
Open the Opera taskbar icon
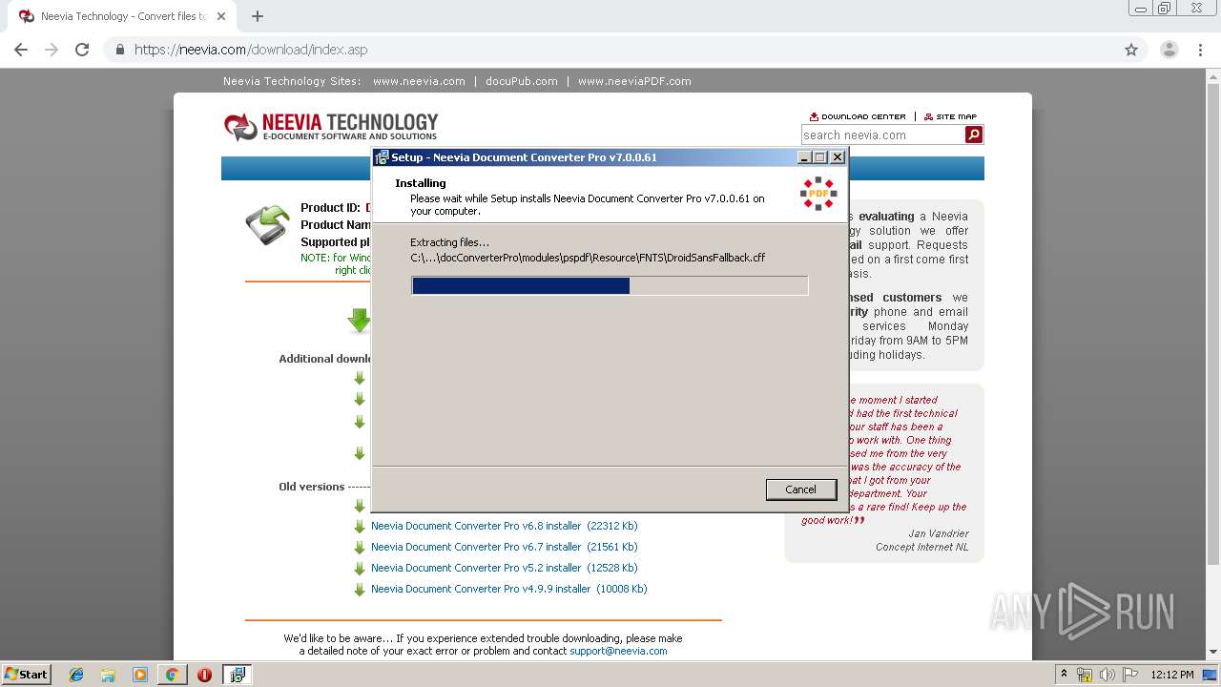tap(204, 675)
